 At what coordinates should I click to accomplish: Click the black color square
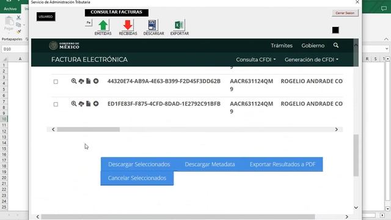click(335, 30)
